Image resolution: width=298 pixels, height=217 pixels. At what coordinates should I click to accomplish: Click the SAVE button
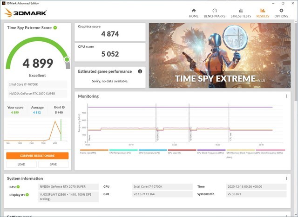pos(53,164)
